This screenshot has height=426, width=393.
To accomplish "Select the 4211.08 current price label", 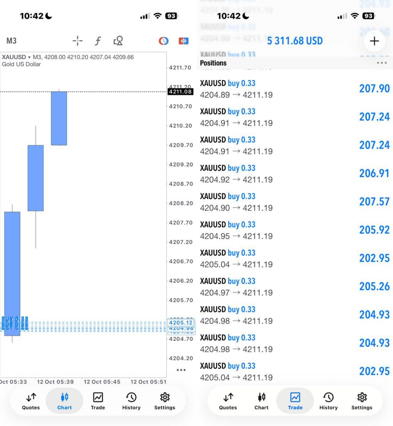I will 180,92.
